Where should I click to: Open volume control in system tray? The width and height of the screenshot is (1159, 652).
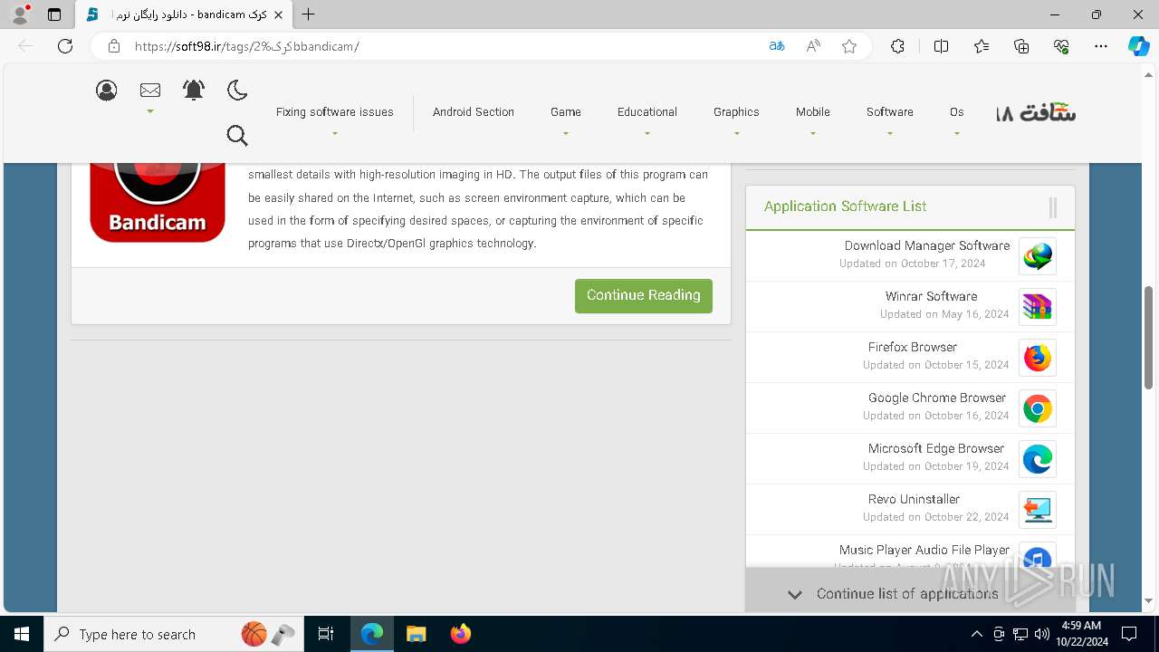tap(1041, 634)
